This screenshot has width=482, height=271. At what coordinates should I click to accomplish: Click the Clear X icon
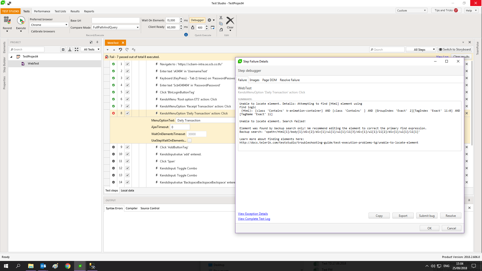(230, 21)
